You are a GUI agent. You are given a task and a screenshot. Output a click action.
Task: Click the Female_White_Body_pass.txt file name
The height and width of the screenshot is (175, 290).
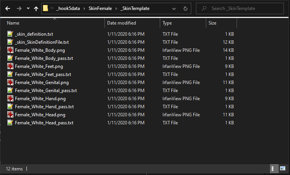(44, 58)
